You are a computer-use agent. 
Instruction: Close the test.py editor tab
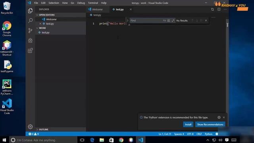pos(131,10)
